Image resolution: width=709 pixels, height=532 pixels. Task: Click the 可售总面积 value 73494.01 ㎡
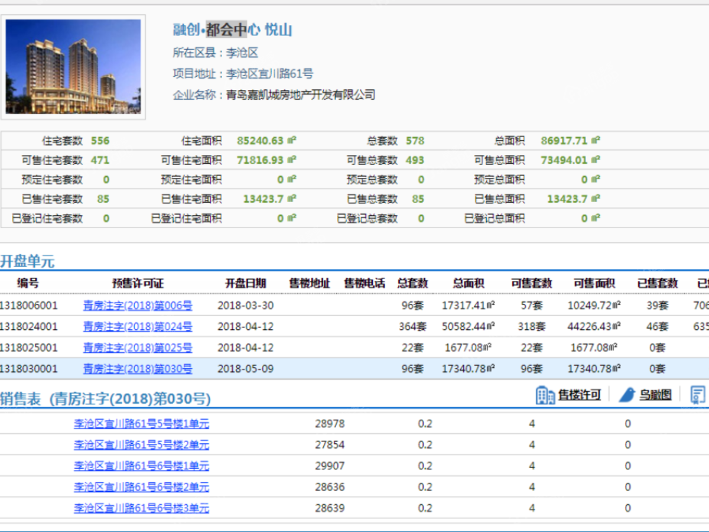coord(571,160)
